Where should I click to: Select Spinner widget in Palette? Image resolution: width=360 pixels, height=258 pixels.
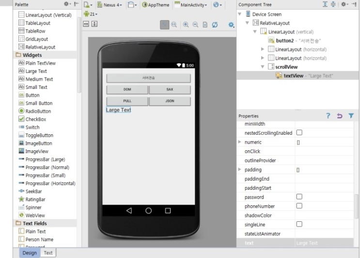tap(30, 207)
